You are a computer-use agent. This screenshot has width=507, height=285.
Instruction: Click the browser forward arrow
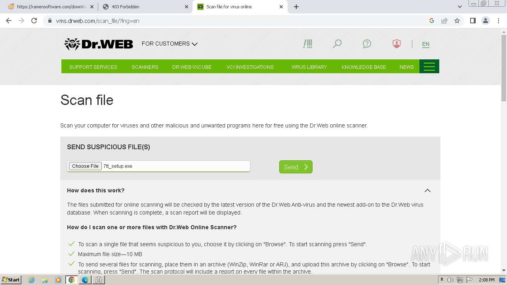(21, 21)
